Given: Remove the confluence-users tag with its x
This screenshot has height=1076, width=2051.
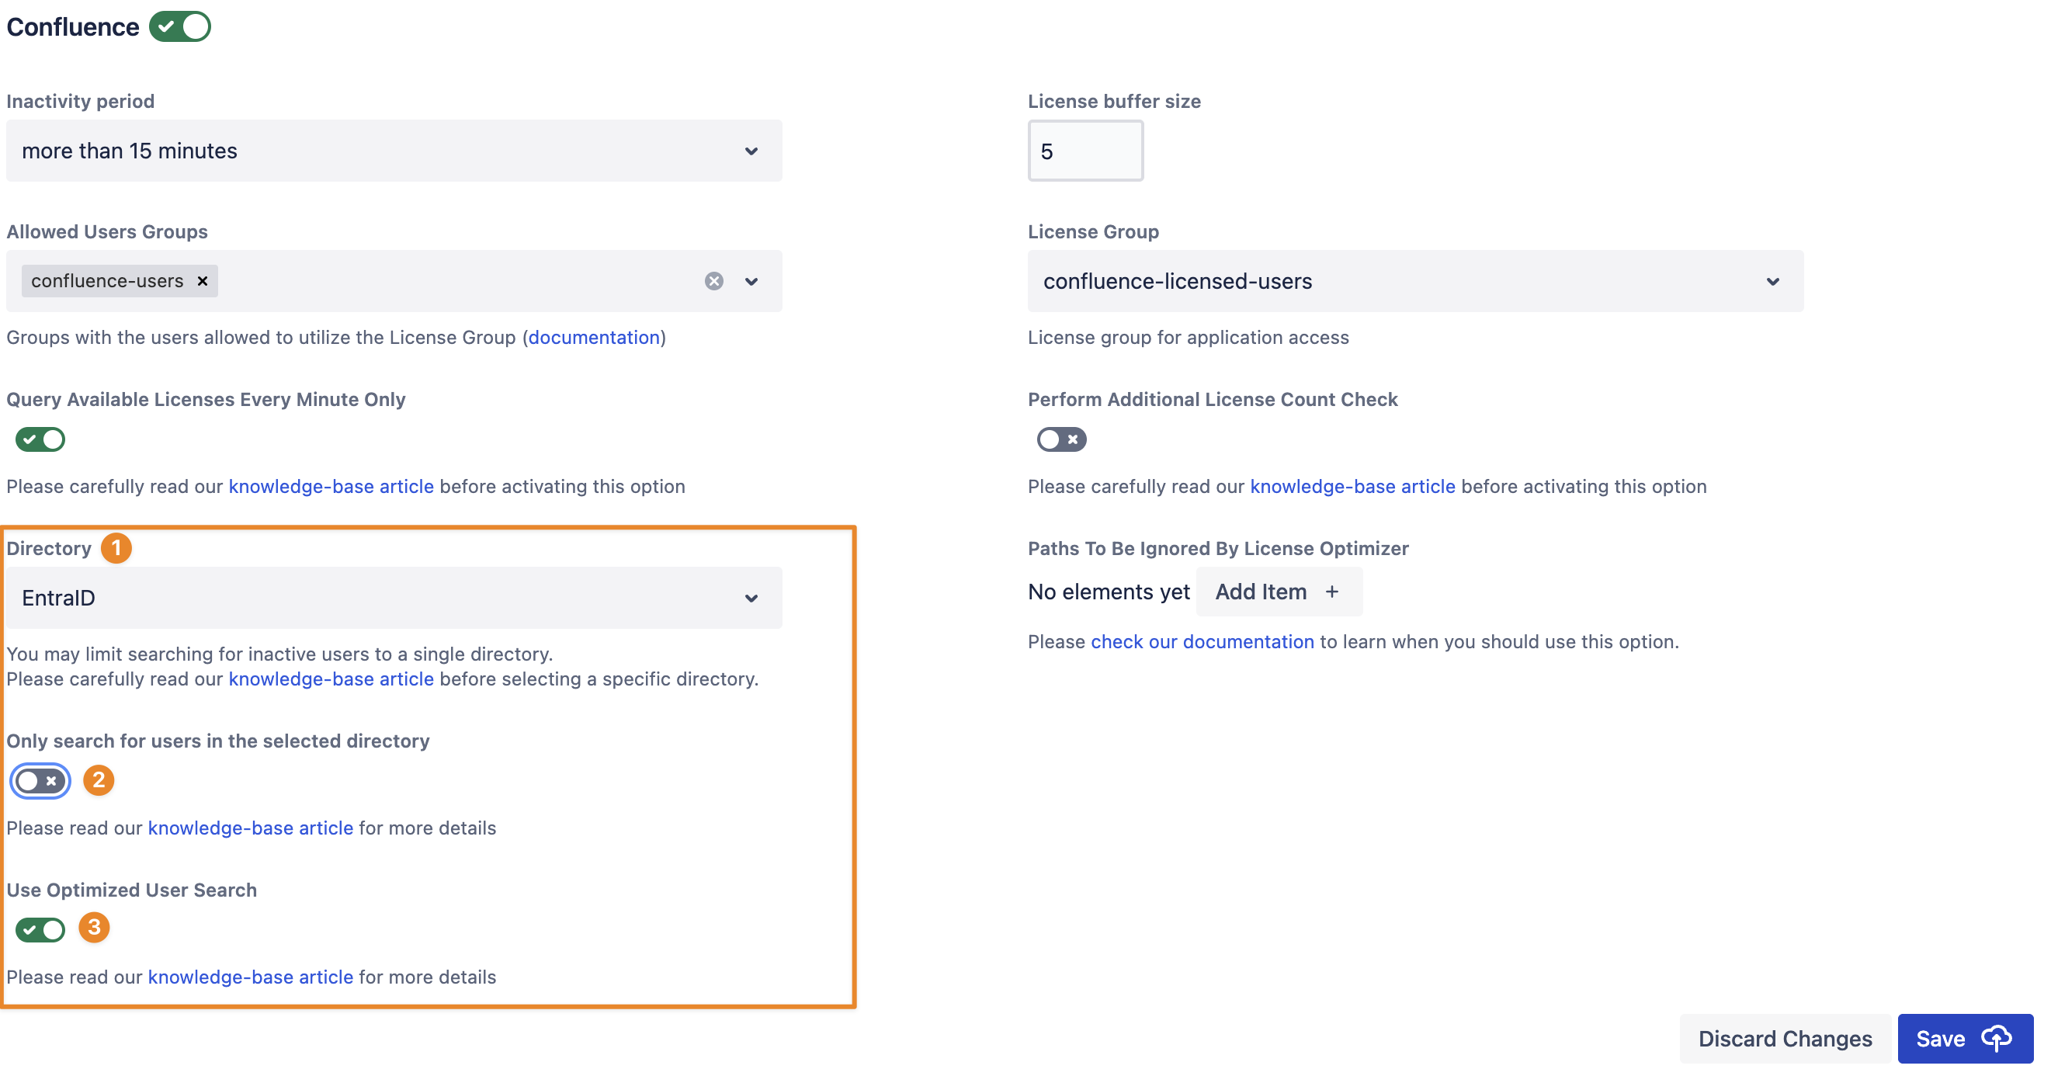Looking at the screenshot, I should click(x=203, y=281).
